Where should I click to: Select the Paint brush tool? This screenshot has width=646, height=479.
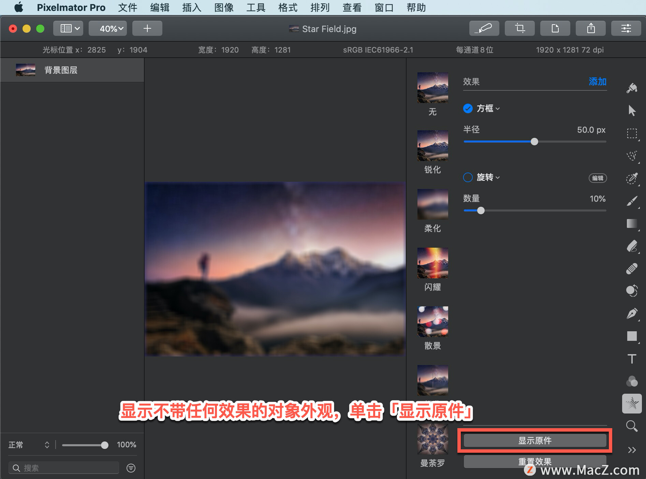[632, 201]
